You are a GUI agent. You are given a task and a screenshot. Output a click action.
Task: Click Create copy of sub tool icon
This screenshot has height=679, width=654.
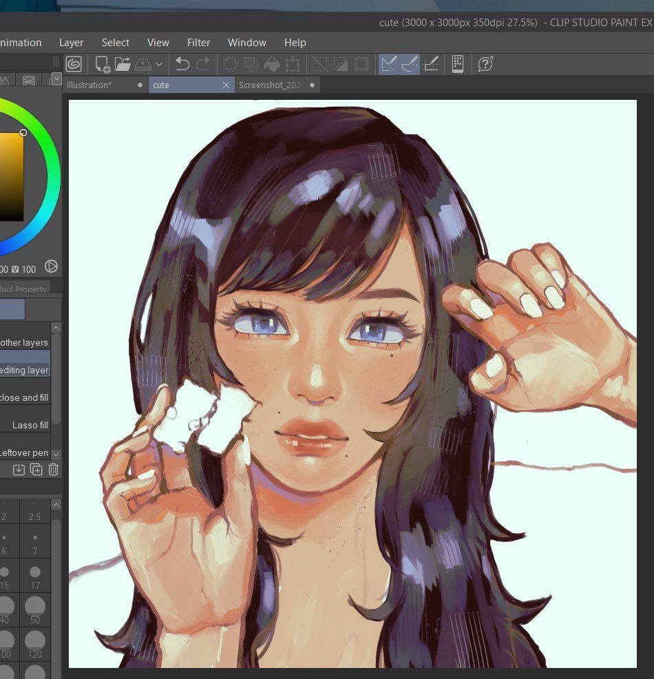[x=36, y=470]
